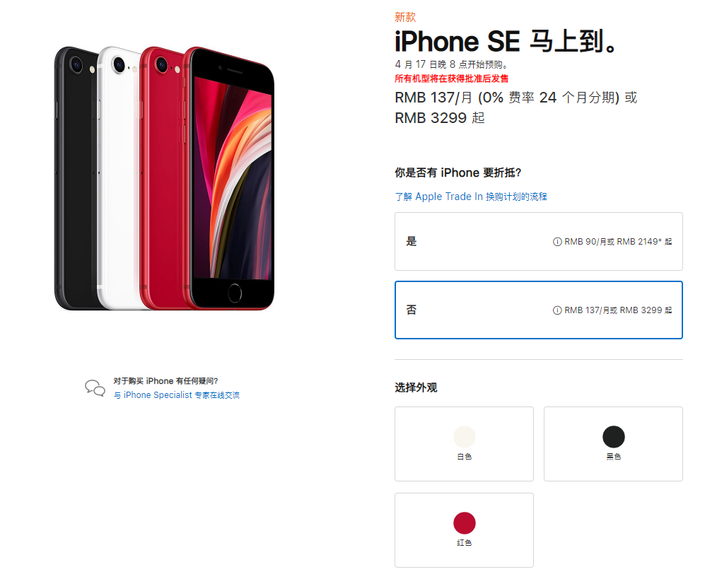
Task: Click the red approval notice text
Action: coord(451,78)
